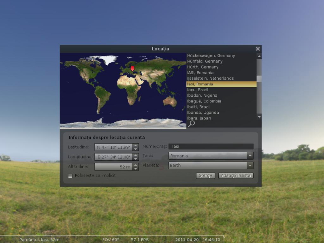Decrease Longitudine with the down arrow
Image resolution: width=324 pixels, height=243 pixels.
coord(136,159)
